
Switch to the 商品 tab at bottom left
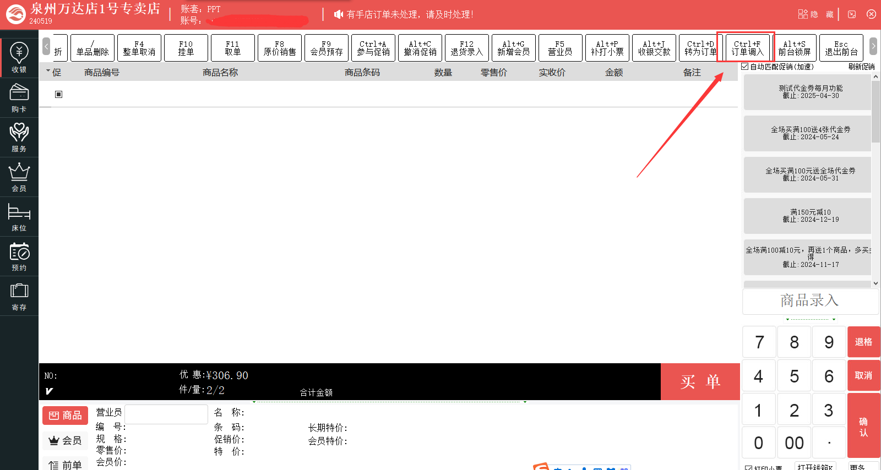tap(65, 416)
